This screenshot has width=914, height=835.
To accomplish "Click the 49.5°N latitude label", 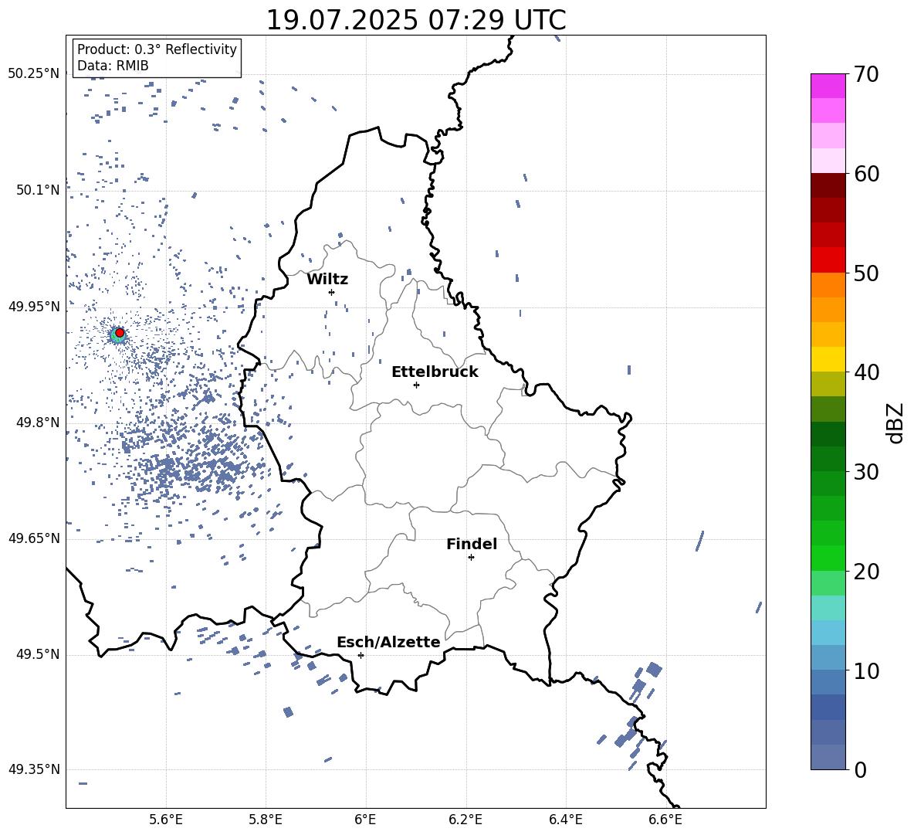I will tap(38, 654).
